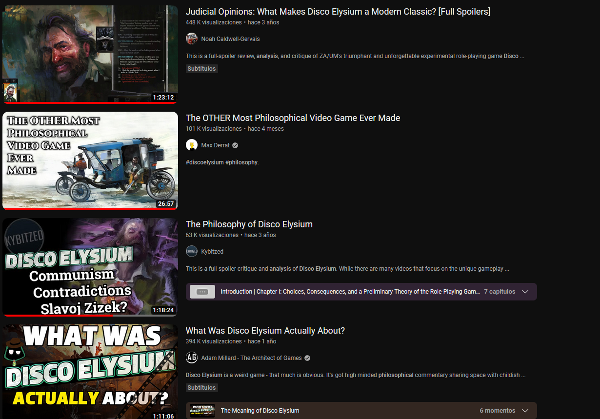
Task: Open Adam Millard channel avatar icon
Action: [192, 358]
